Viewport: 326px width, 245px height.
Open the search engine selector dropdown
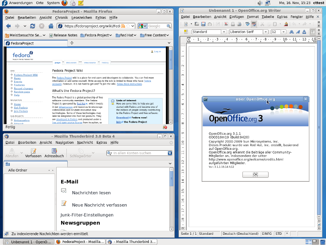[143, 26]
